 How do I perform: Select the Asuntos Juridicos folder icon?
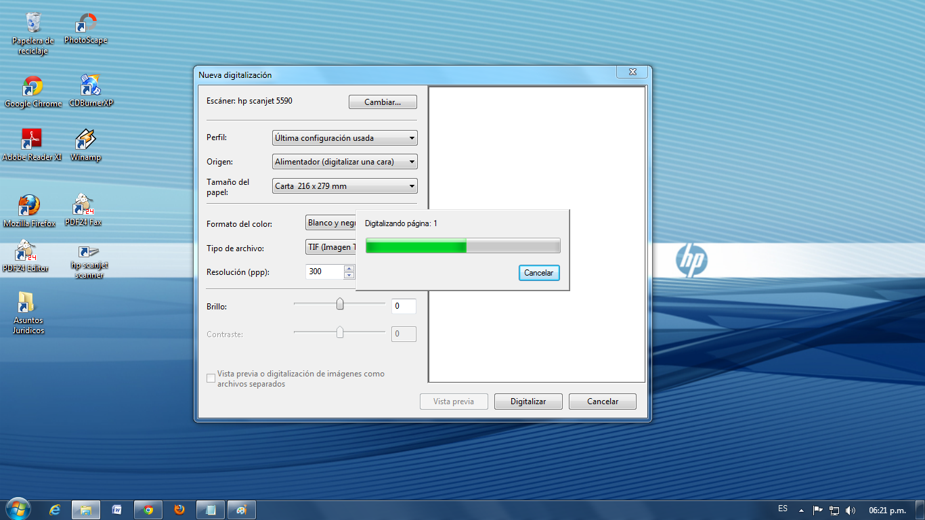pyautogui.click(x=28, y=313)
